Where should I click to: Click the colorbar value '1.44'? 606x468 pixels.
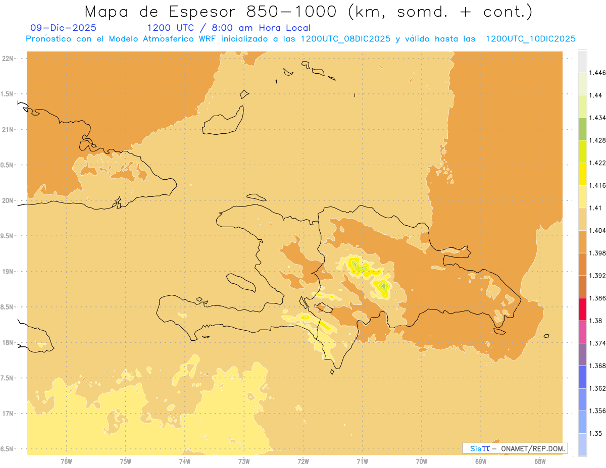(x=597, y=95)
